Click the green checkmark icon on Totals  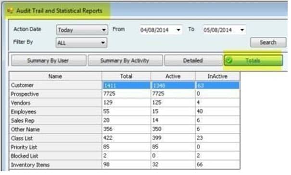229,60
